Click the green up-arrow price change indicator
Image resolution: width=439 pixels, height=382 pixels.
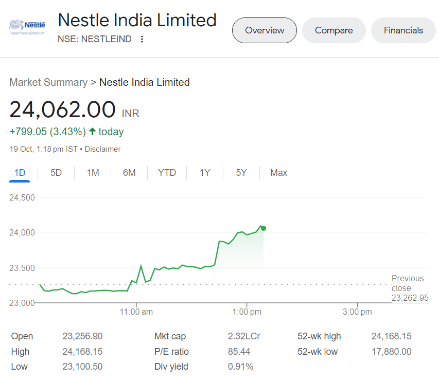click(x=93, y=132)
